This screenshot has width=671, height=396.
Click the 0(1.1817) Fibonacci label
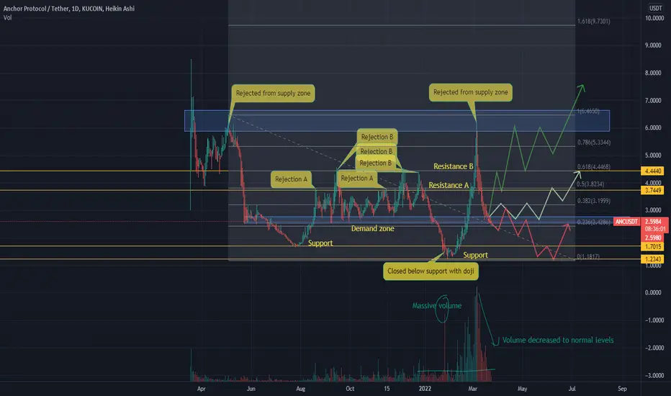[x=588, y=257]
